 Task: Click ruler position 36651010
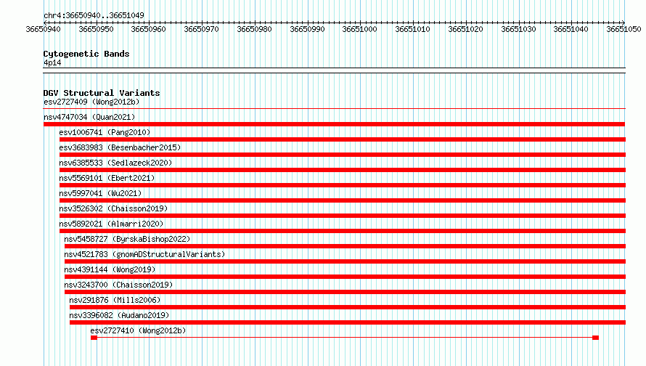(412, 29)
